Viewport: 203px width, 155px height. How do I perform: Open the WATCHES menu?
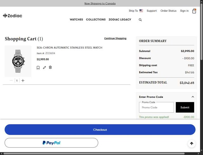click(x=76, y=20)
